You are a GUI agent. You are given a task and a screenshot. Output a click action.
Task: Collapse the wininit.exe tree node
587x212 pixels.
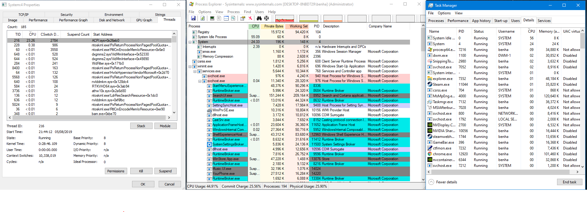click(190, 66)
